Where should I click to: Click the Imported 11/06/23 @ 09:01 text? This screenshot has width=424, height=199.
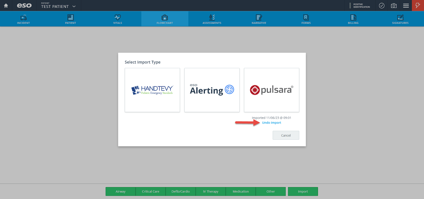[x=272, y=118]
